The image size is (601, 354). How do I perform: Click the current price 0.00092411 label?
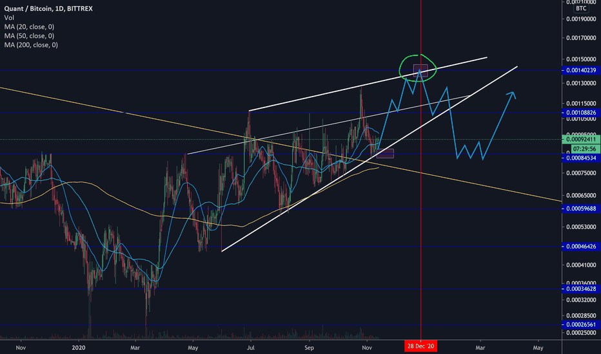[581, 139]
